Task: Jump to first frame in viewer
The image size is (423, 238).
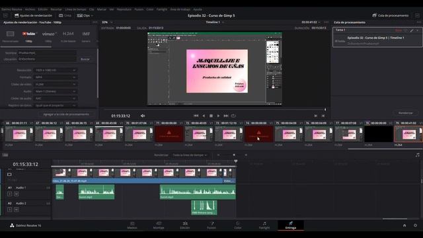Action: click(x=196, y=116)
